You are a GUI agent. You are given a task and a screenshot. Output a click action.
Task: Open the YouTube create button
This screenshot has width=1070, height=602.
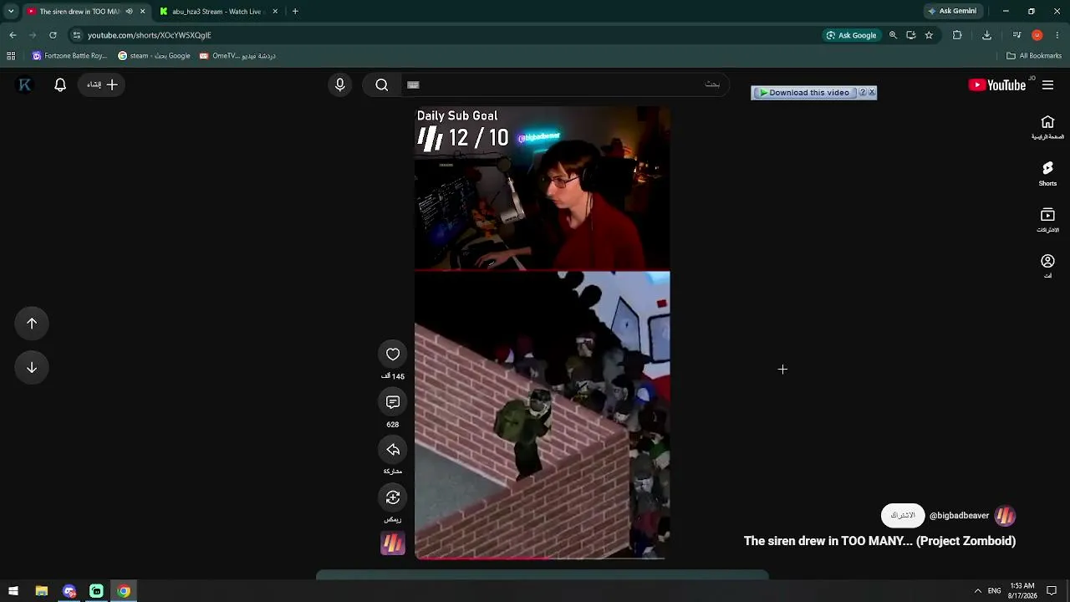pyautogui.click(x=102, y=84)
